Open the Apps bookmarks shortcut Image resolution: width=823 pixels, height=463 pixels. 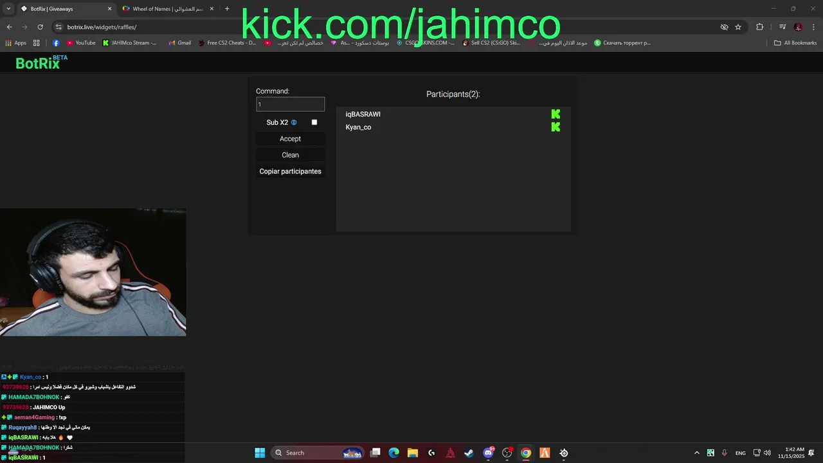tap(16, 43)
